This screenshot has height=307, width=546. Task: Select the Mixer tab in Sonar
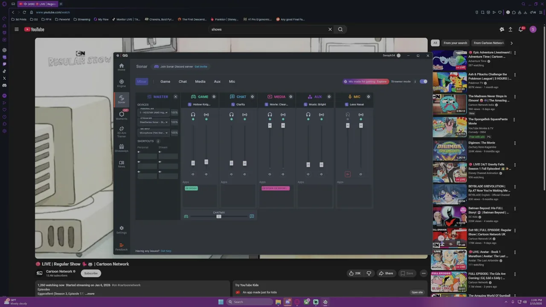coord(142,81)
